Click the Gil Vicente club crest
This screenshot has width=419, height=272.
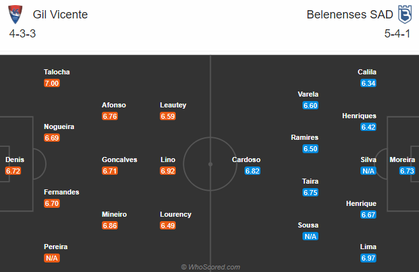pyautogui.click(x=16, y=15)
